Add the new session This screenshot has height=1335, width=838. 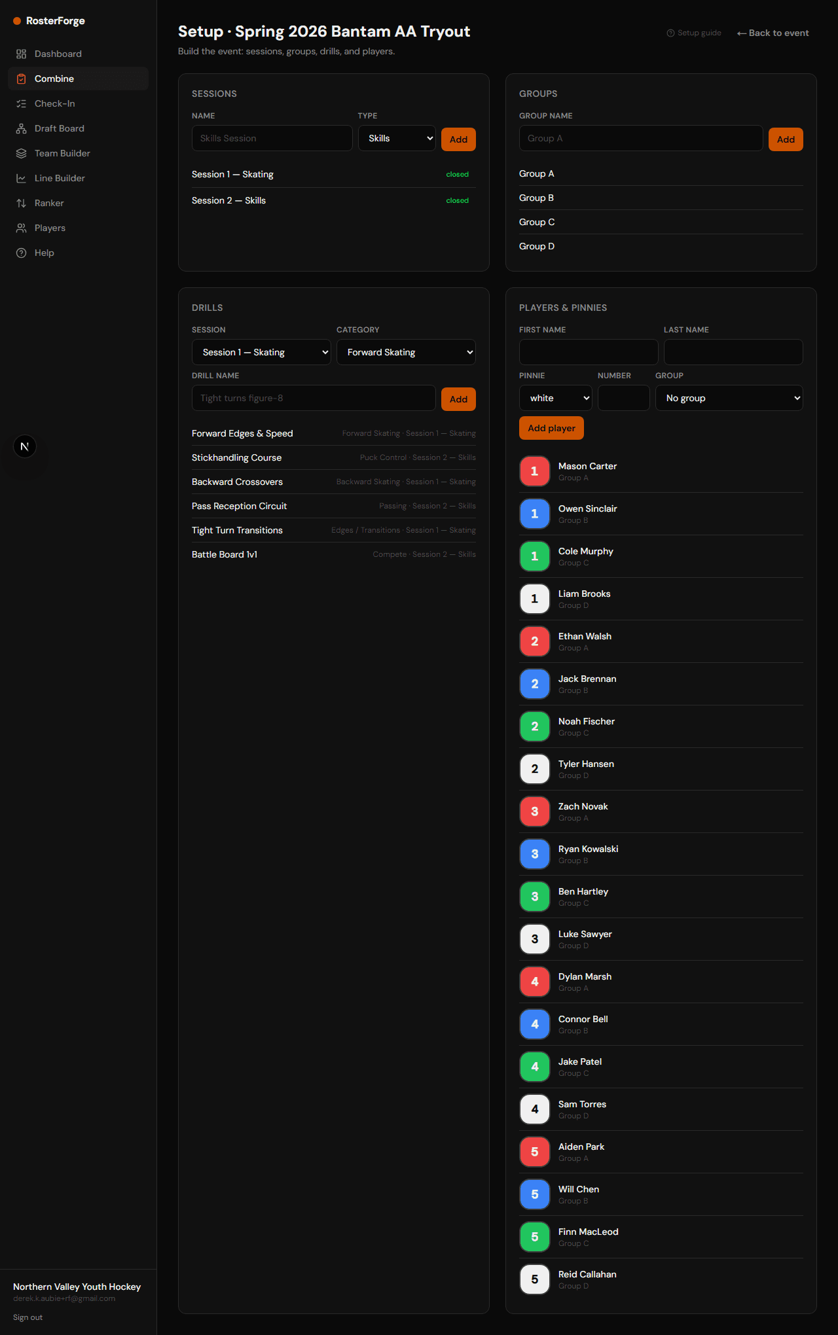point(458,139)
